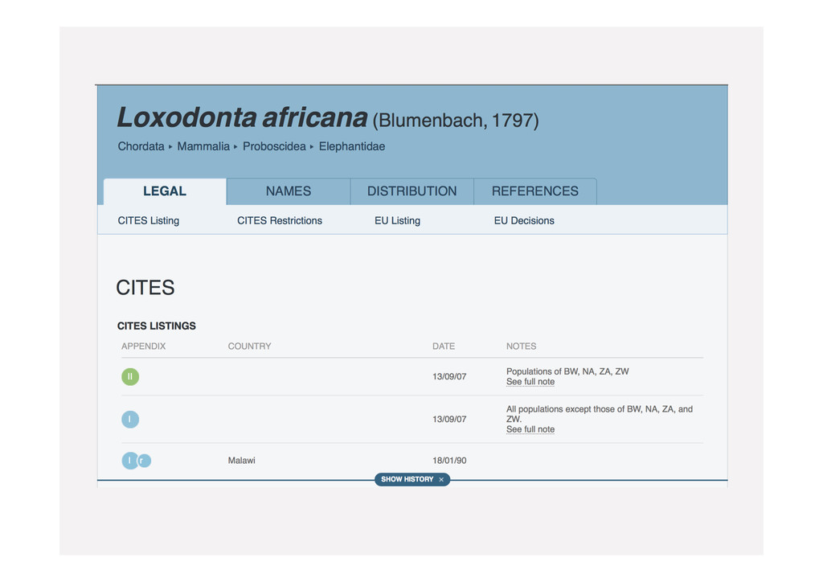Click the arrow between Chordata and Mammalia
Screen dimensions: 823x582
(170, 147)
